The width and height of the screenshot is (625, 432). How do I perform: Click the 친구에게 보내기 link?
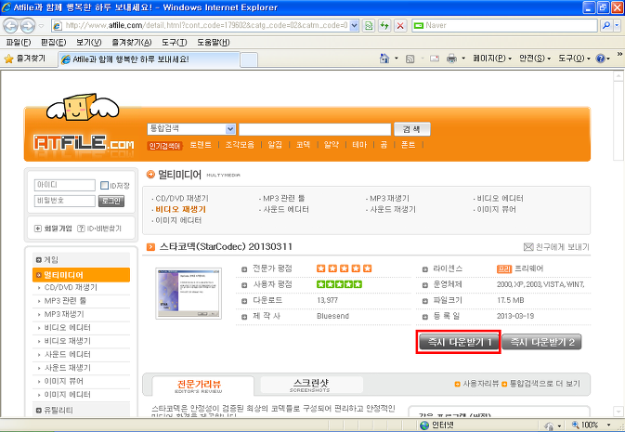click(562, 247)
